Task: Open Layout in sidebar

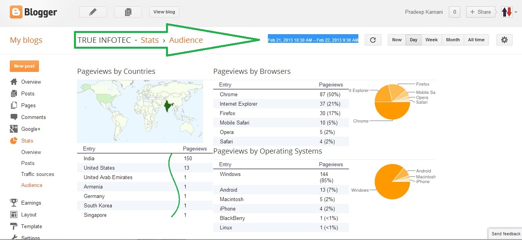Action: [29, 214]
